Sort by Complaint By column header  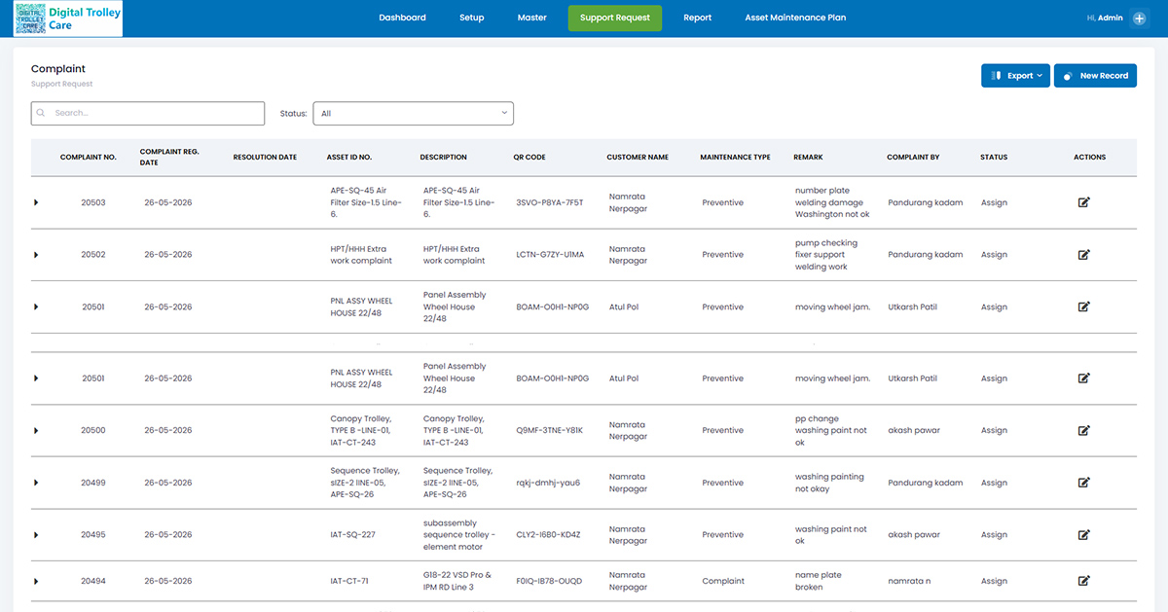(913, 157)
